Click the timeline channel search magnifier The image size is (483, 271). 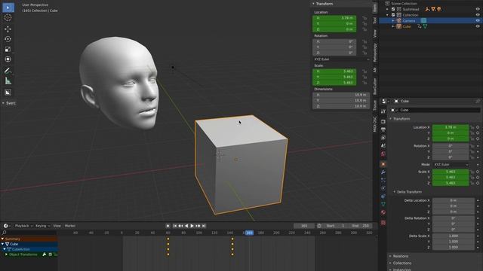[4, 233]
